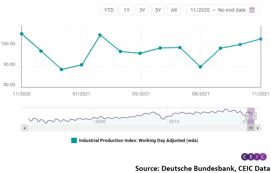This screenshot has height=173, width=271.
Task: Click the 08/2021 low data point
Action: pyautogui.click(x=200, y=67)
